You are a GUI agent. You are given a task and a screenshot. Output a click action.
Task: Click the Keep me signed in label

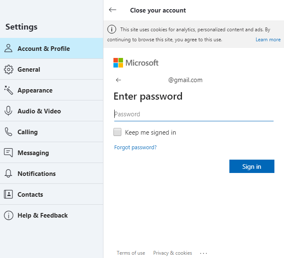pyautogui.click(x=150, y=133)
